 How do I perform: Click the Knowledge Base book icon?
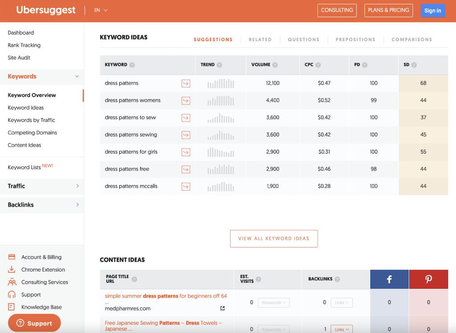click(11, 307)
